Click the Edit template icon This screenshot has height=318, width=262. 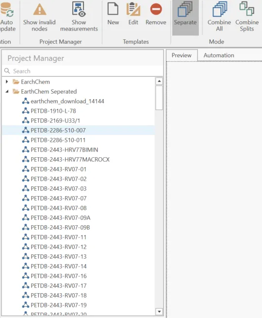[x=133, y=9]
